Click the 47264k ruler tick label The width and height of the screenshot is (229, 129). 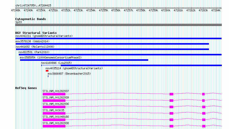tap(216, 10)
